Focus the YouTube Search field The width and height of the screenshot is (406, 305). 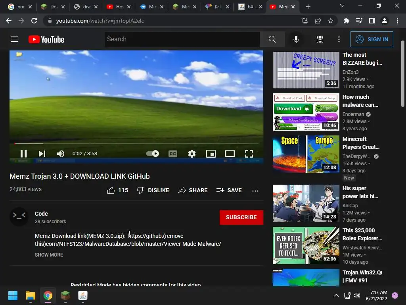coord(182,39)
